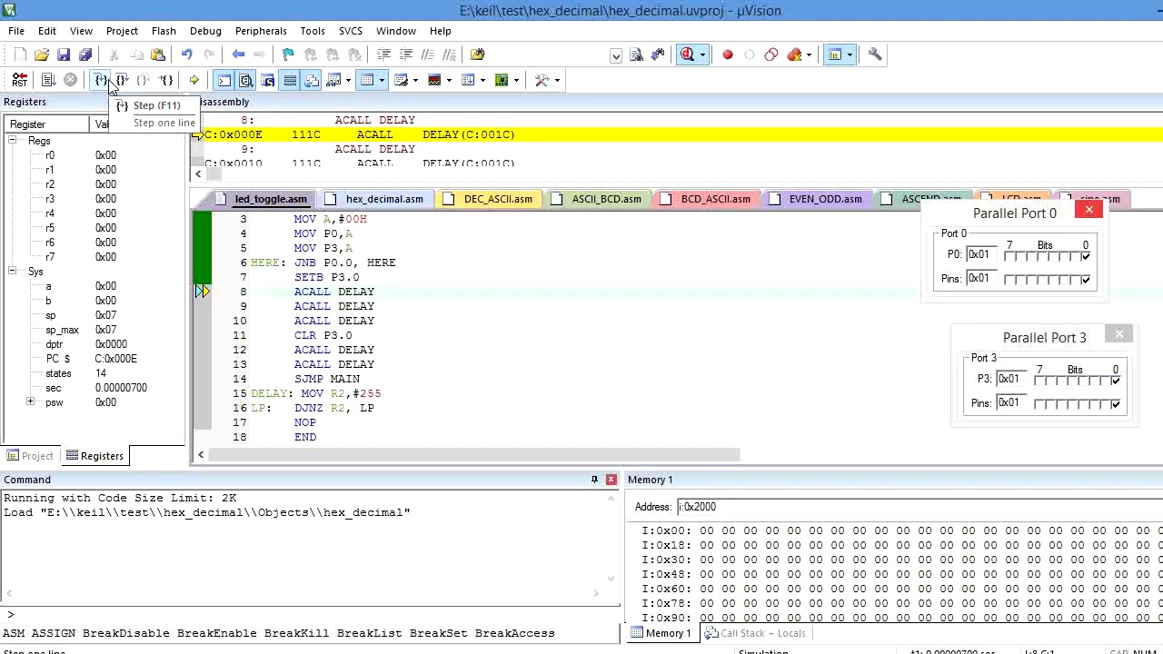Expand the psw register entry
1163x654 pixels.
pyautogui.click(x=31, y=402)
